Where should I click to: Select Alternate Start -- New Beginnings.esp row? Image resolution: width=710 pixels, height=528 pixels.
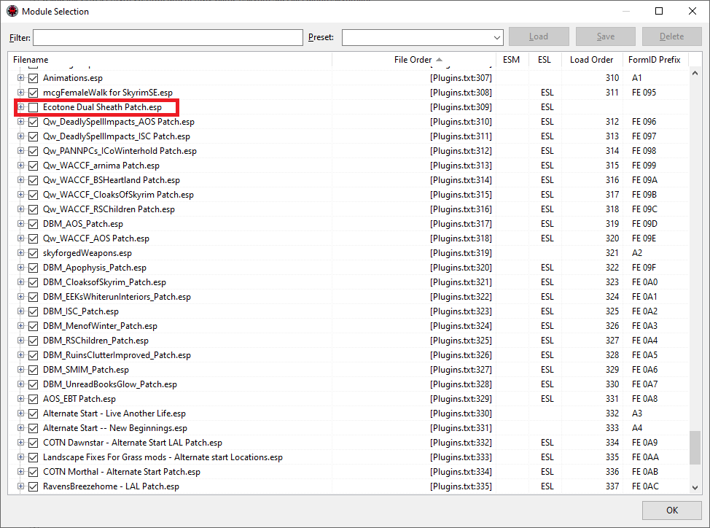click(348, 428)
